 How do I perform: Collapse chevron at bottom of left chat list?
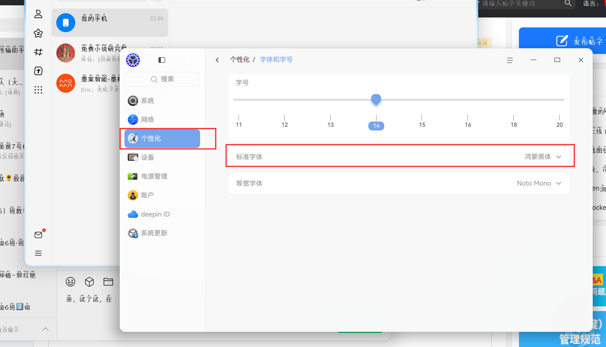(x=45, y=329)
